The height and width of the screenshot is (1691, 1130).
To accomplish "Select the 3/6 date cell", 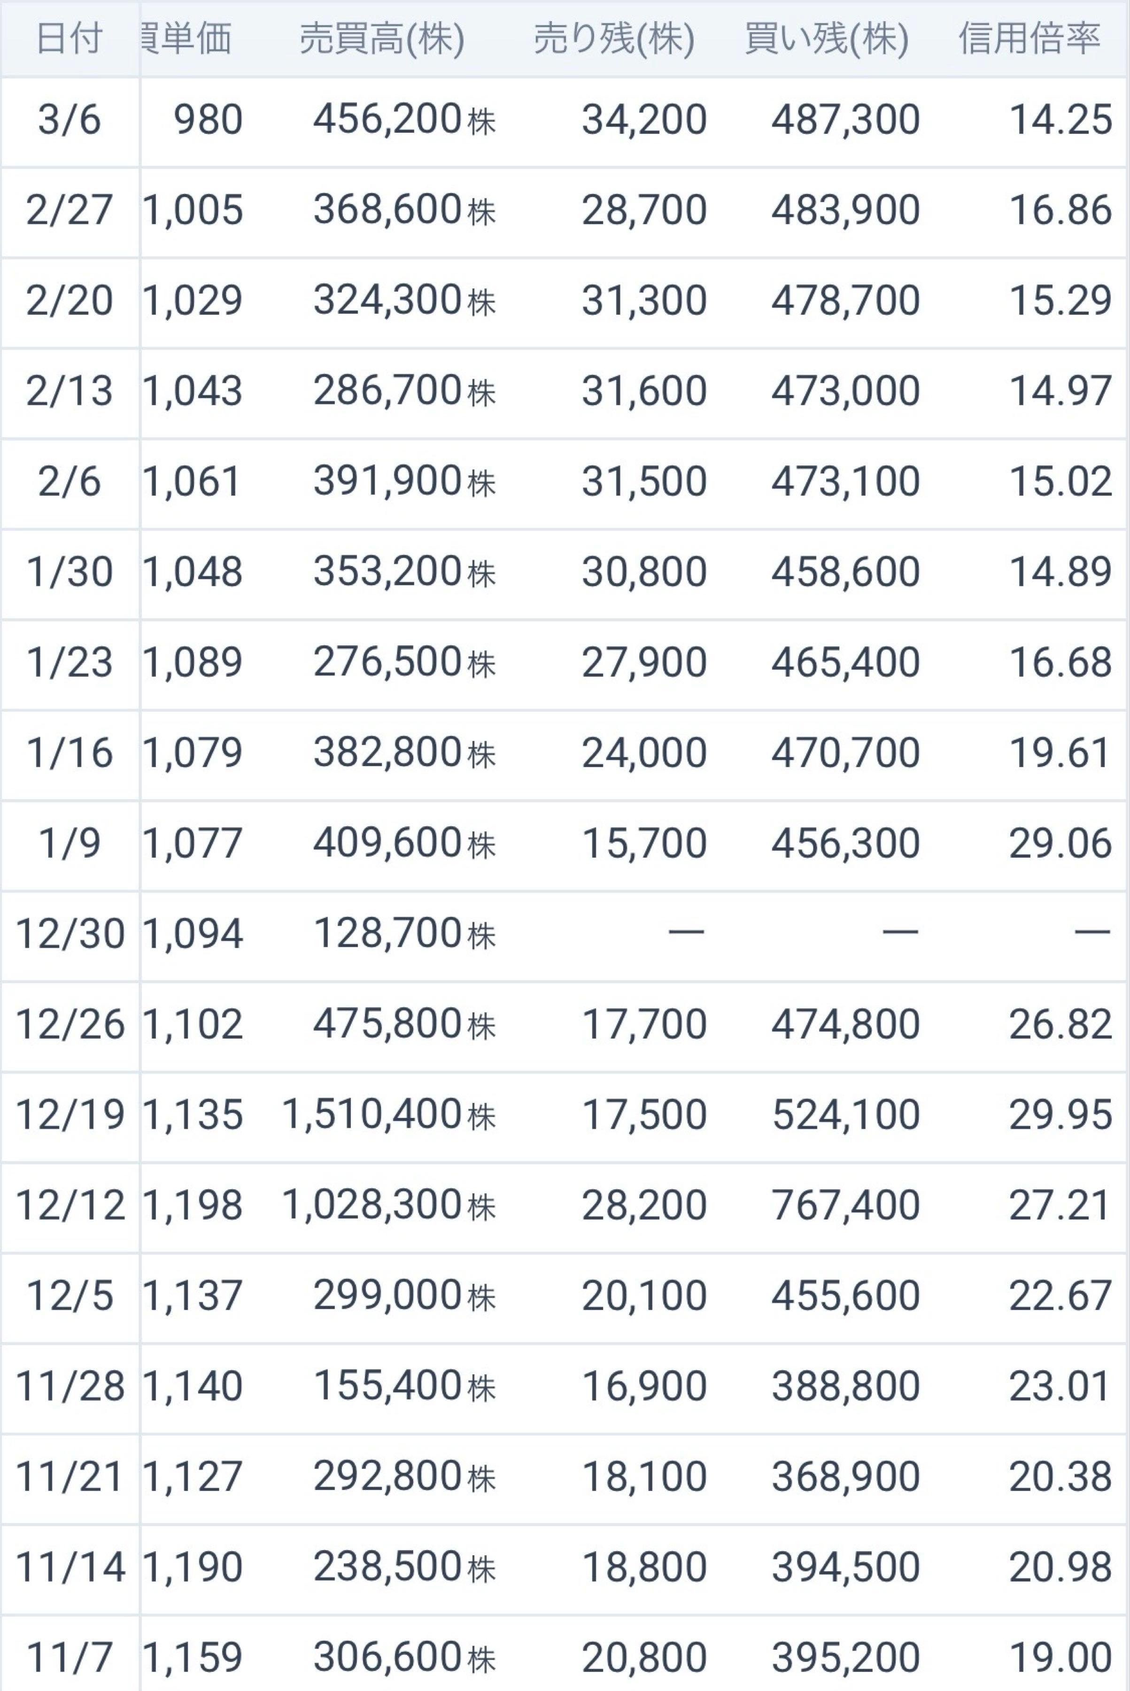I will click(69, 120).
